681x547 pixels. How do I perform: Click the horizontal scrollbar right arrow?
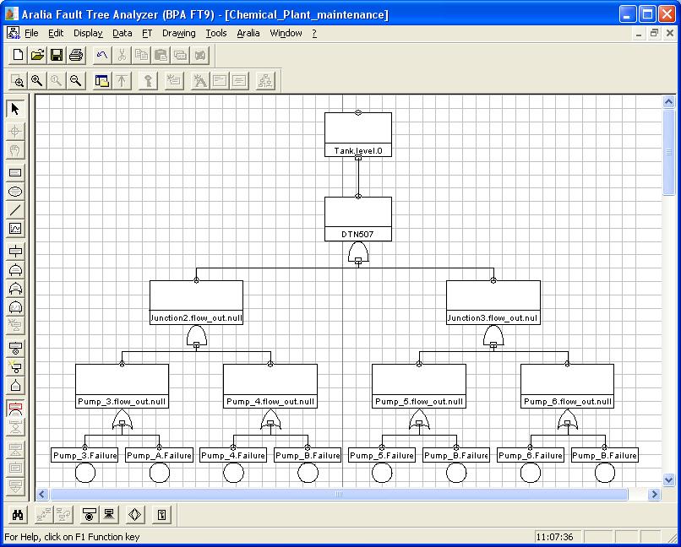coord(654,495)
